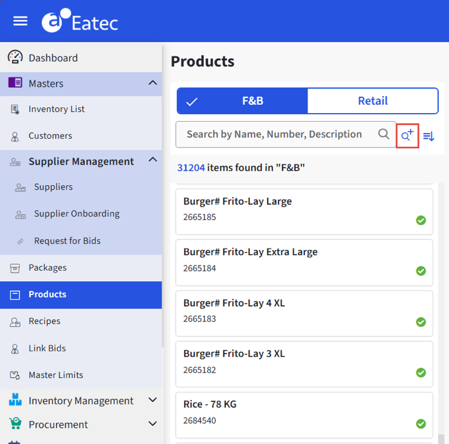Click the 31204 items count link
The image size is (449, 444).
point(191,168)
